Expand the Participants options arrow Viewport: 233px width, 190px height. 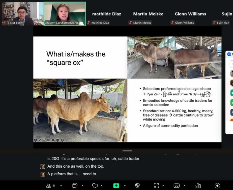(61, 186)
